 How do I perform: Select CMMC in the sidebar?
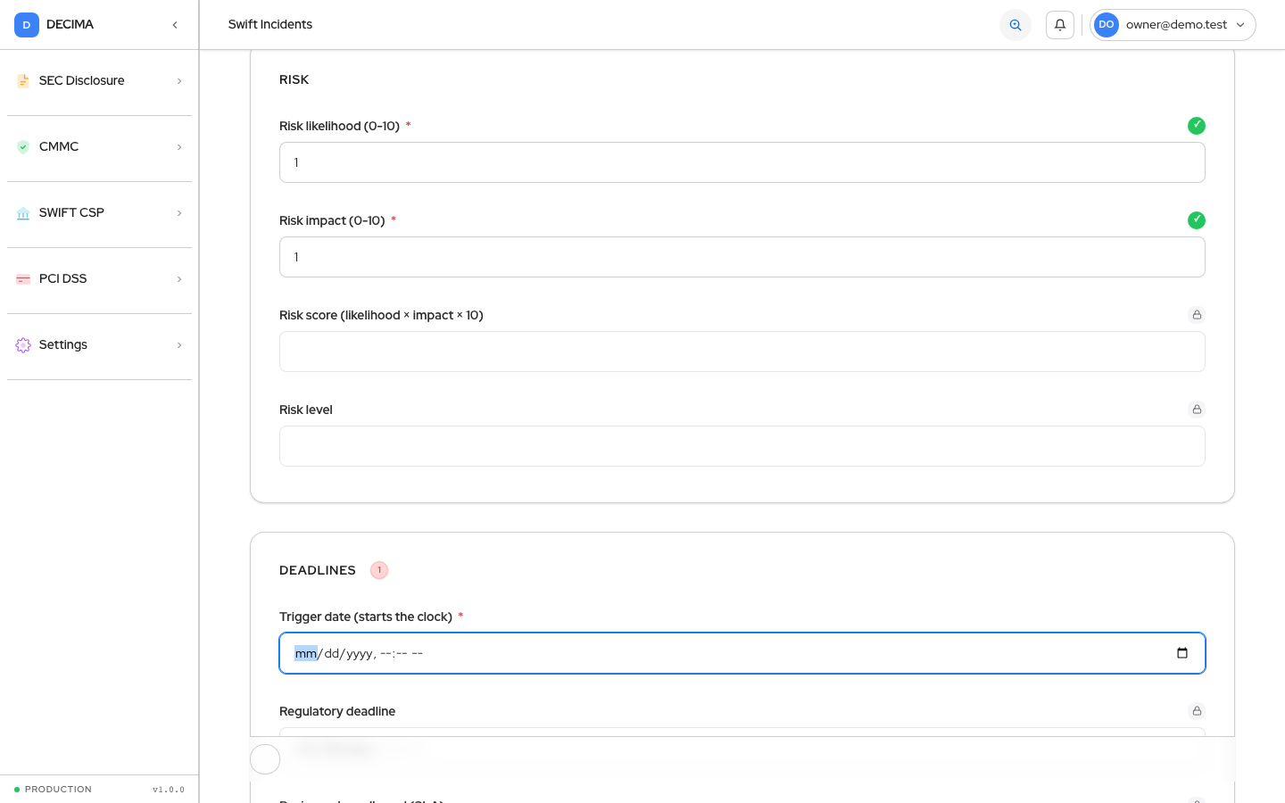coord(100,147)
